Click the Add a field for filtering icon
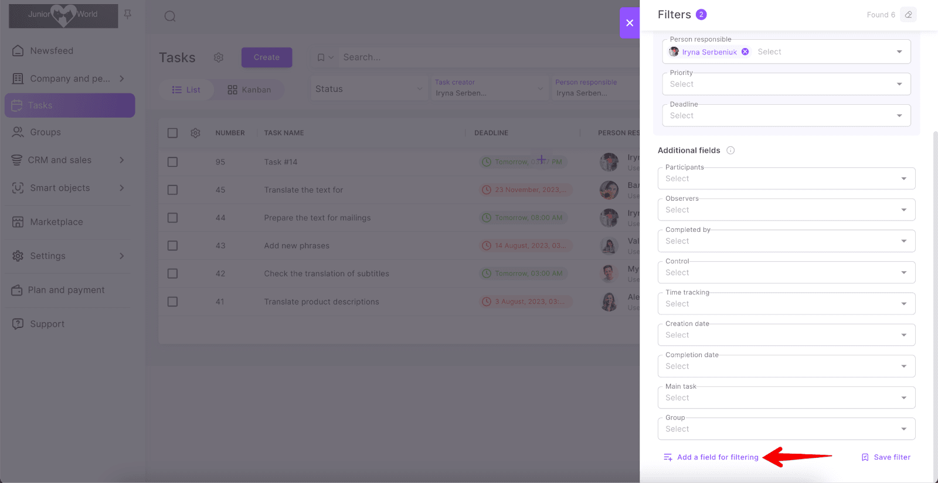Image resolution: width=938 pixels, height=483 pixels. coord(668,457)
